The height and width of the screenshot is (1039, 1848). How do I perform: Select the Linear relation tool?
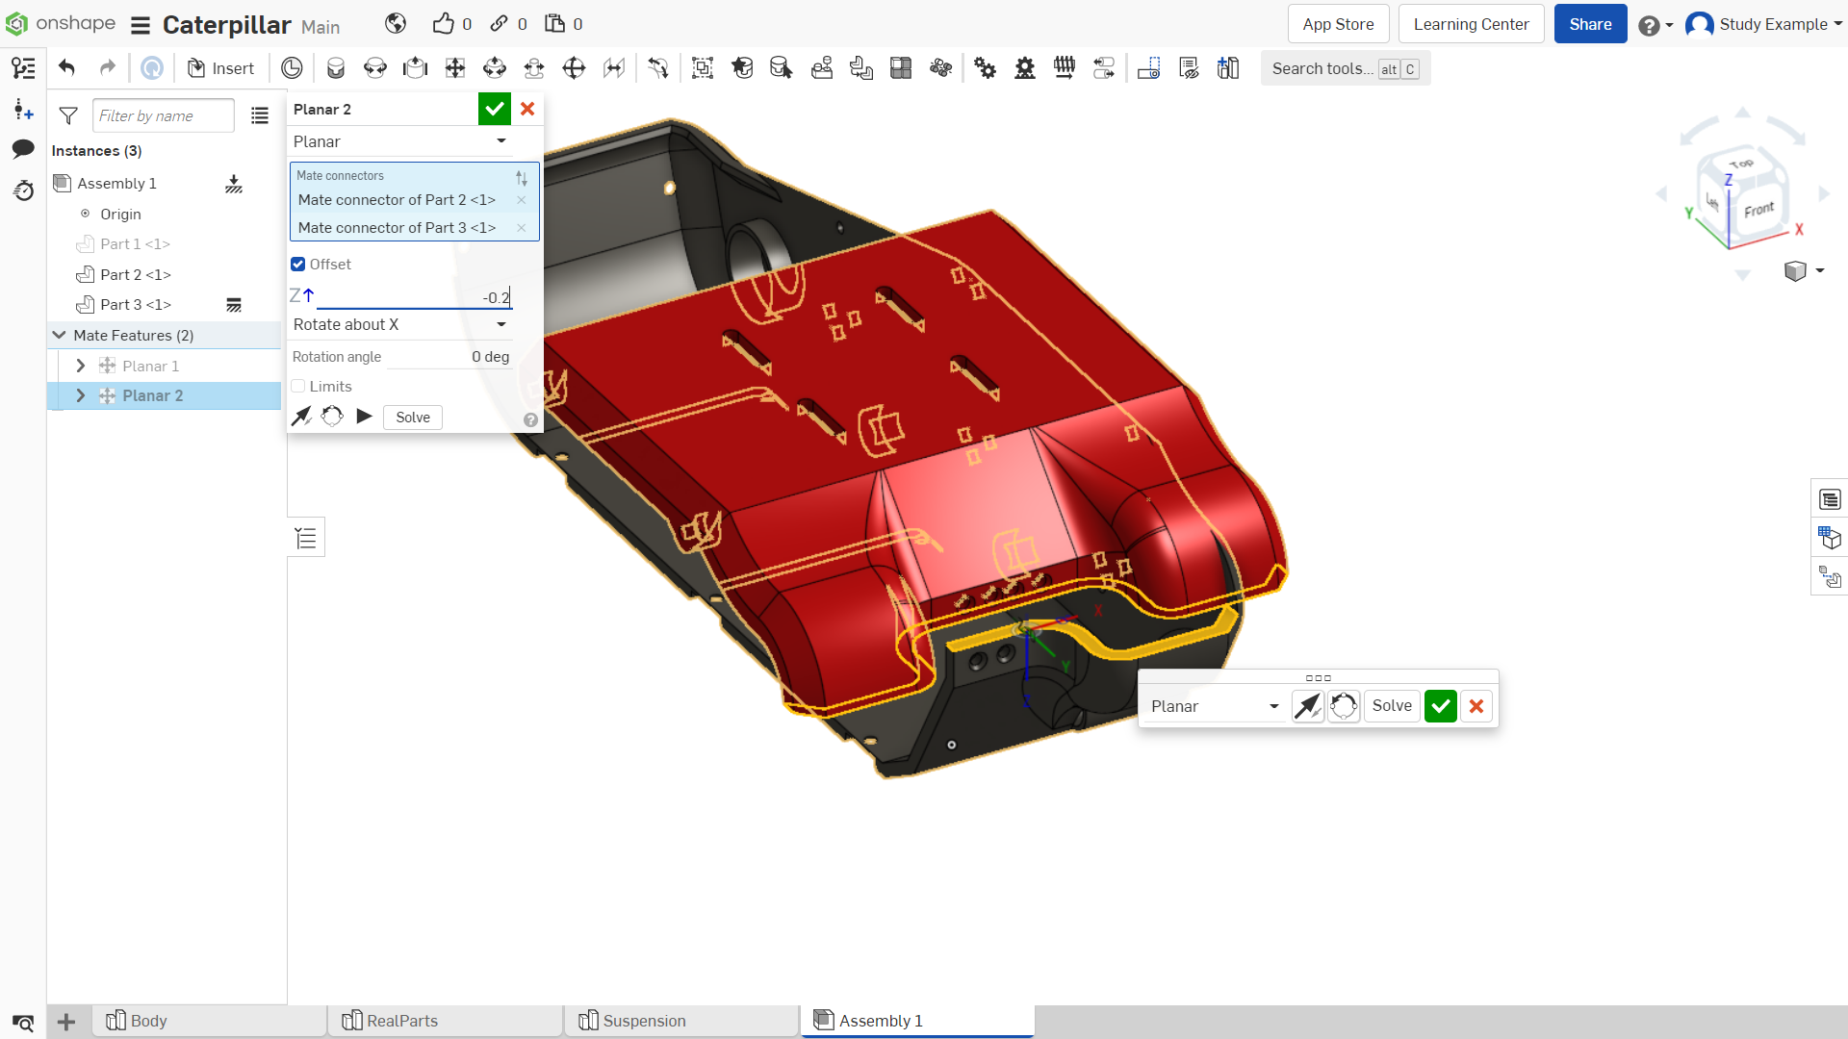click(x=1104, y=68)
